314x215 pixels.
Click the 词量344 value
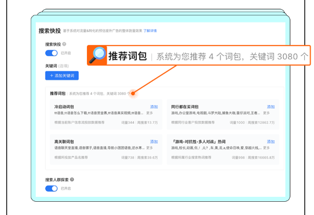click(x=128, y=123)
